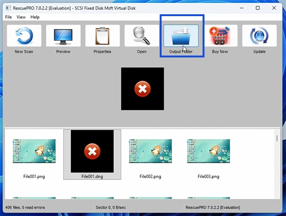Click the '406 files, 0 read errors' status
286x216 pixels.
pyautogui.click(x=25, y=207)
